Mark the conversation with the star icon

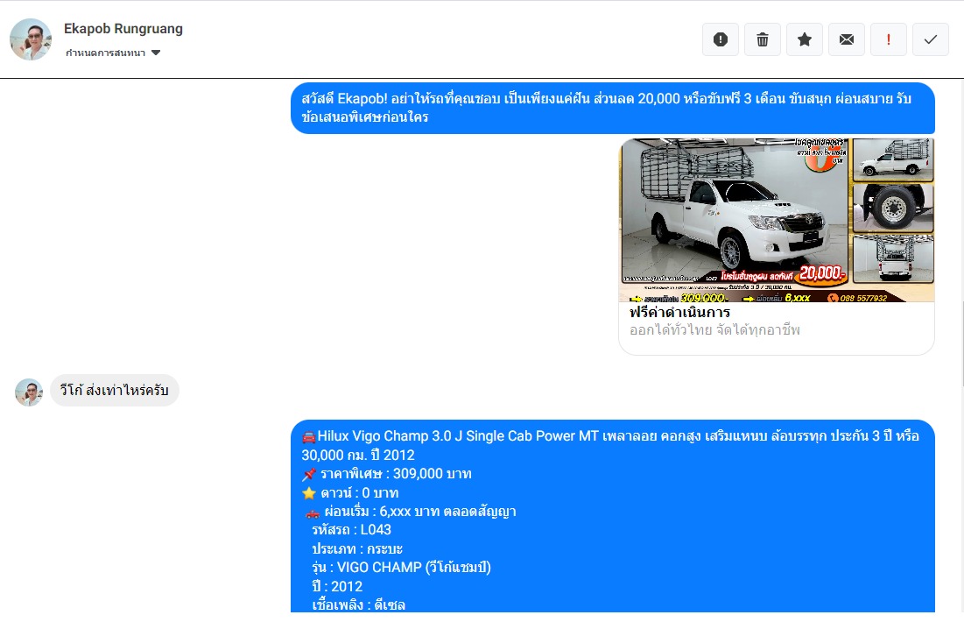point(804,39)
